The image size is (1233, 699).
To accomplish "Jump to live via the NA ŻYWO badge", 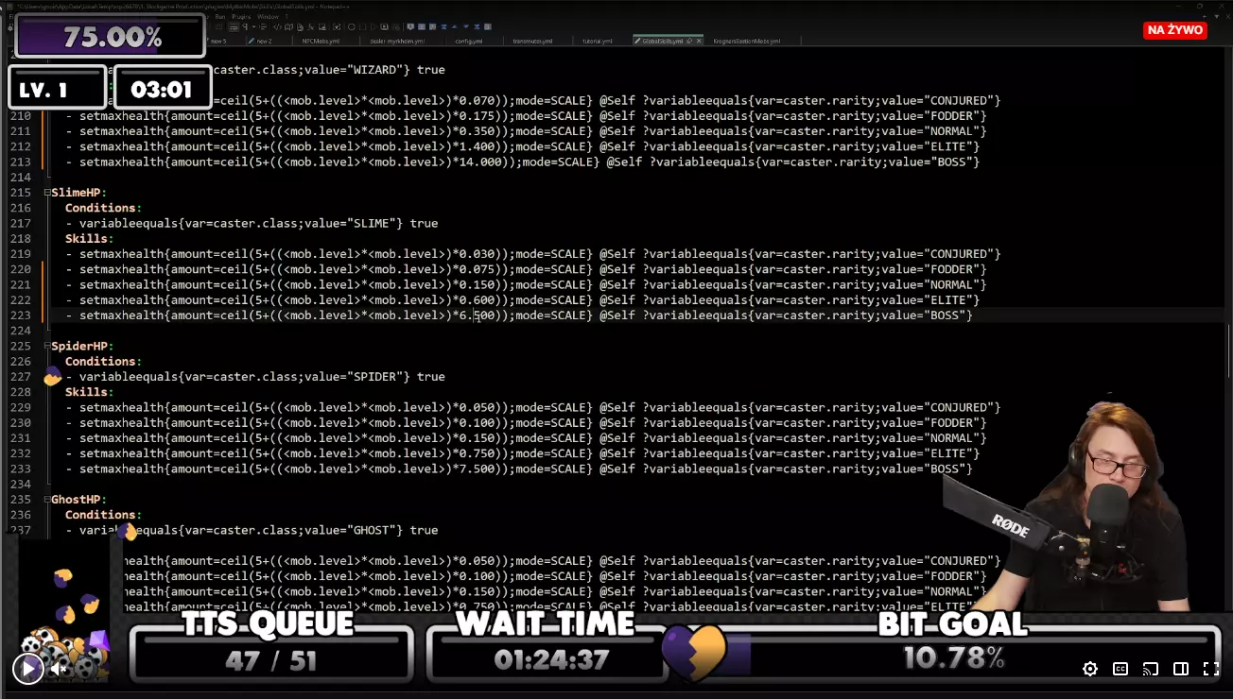I will tap(1175, 30).
